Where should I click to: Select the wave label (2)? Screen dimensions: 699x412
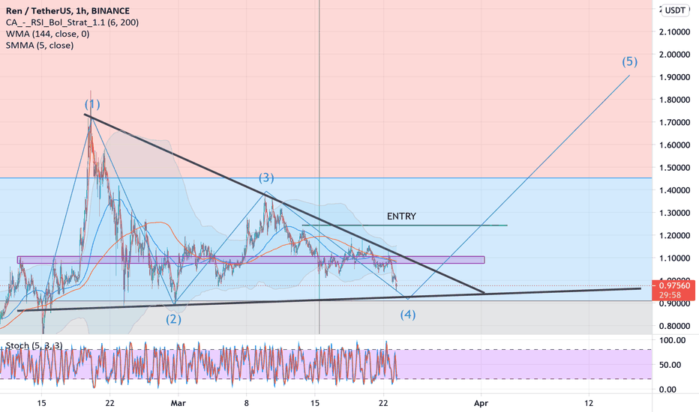[x=173, y=319]
